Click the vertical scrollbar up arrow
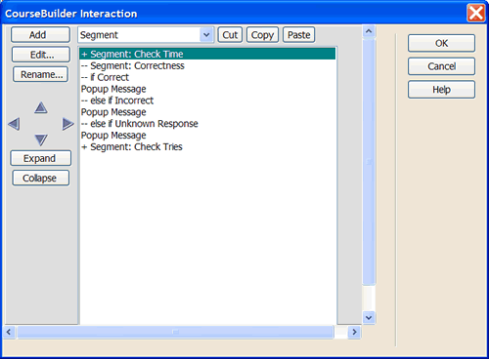Image resolution: width=489 pixels, height=359 pixels. point(369,31)
